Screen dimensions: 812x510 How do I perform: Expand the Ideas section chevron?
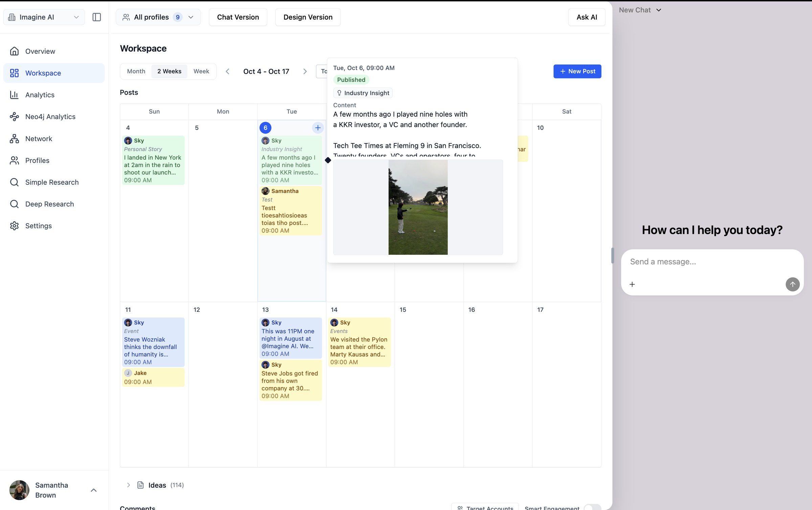pyautogui.click(x=128, y=485)
